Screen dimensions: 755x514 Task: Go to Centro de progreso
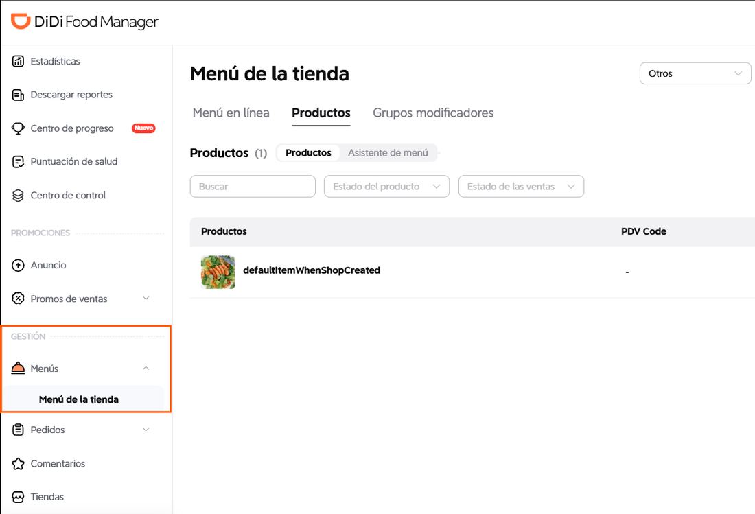[72, 128]
